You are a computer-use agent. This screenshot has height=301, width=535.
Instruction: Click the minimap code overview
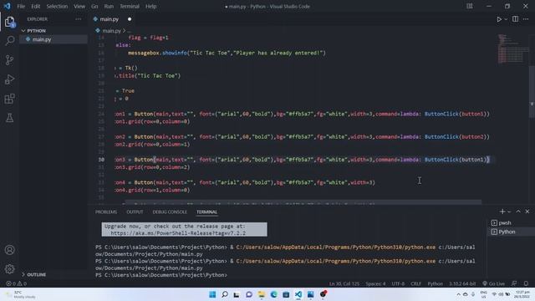[512, 48]
